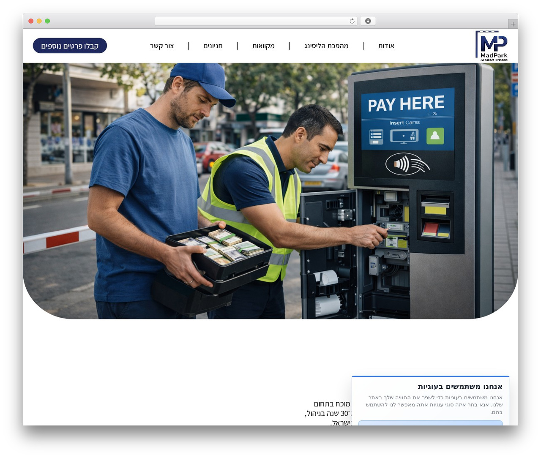Open a new tab with the plus button
The height and width of the screenshot is (458, 541).
(x=513, y=24)
